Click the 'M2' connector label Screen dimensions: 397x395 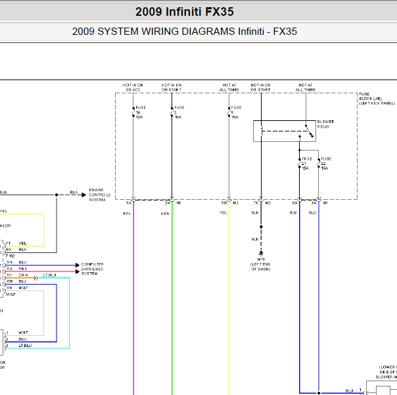[236, 203]
